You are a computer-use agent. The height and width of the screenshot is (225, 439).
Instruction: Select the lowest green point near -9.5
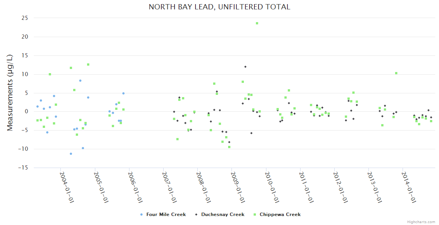(x=229, y=147)
